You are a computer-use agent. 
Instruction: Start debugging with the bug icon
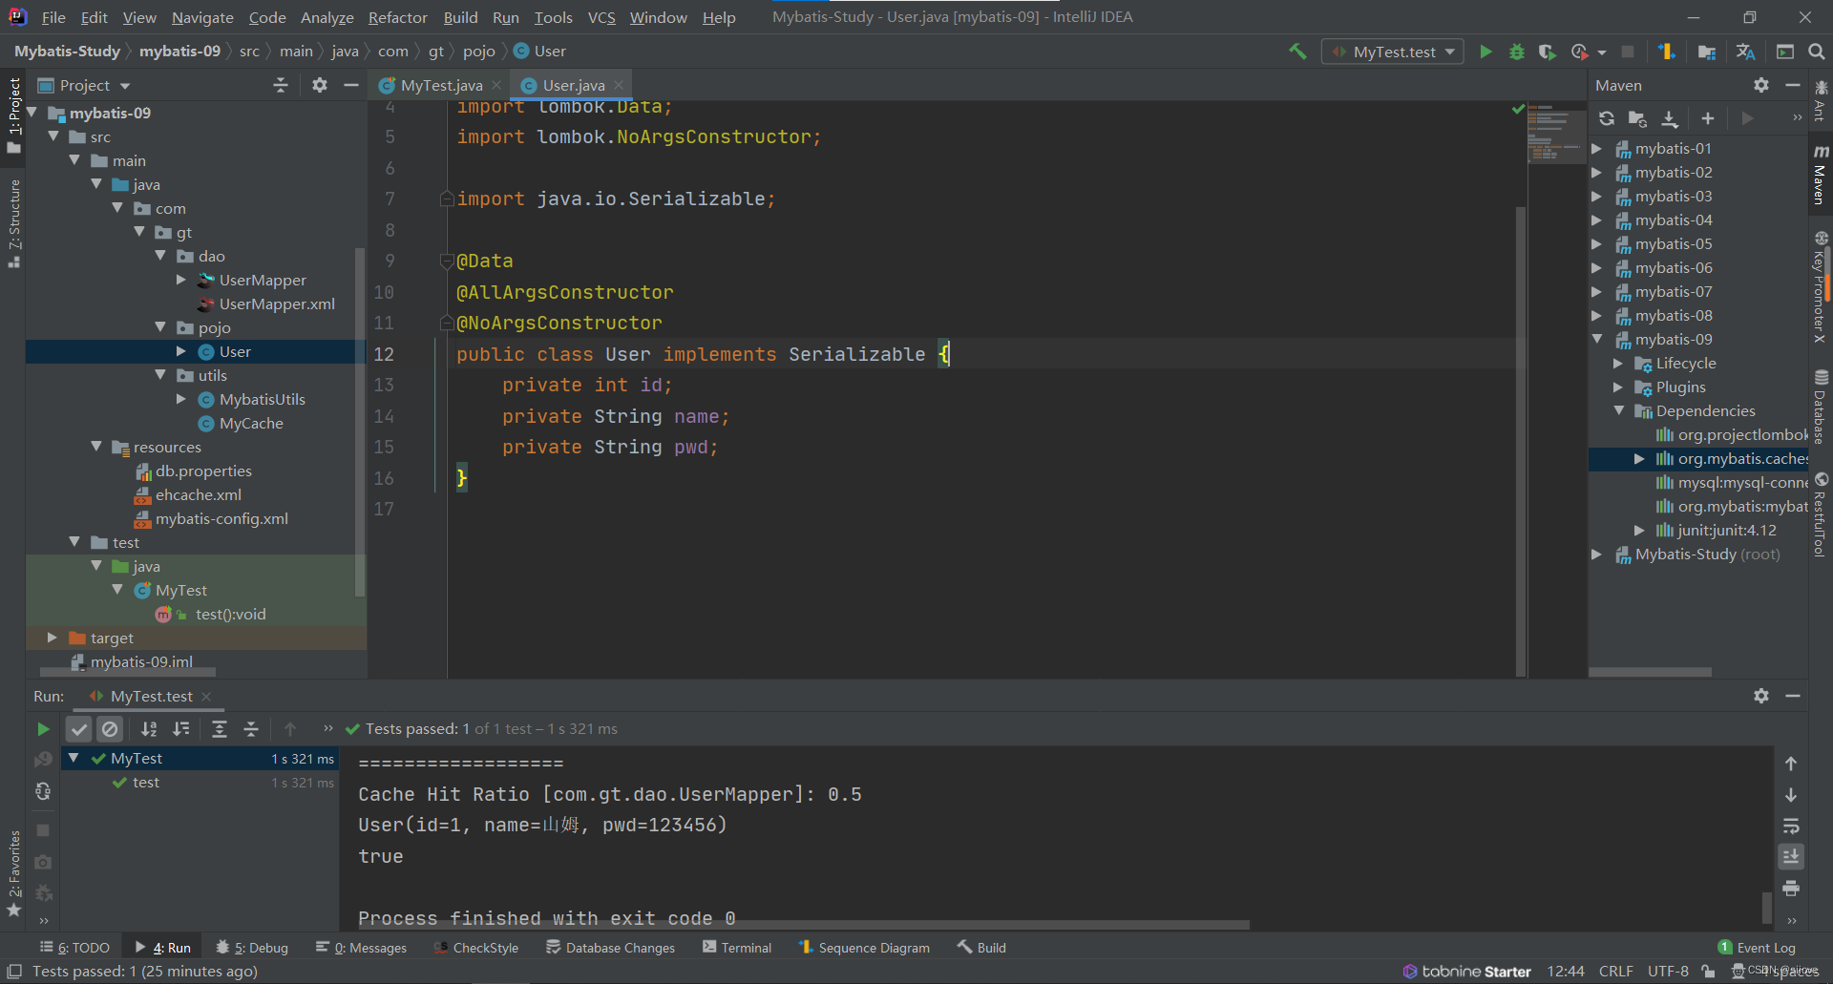(1516, 52)
